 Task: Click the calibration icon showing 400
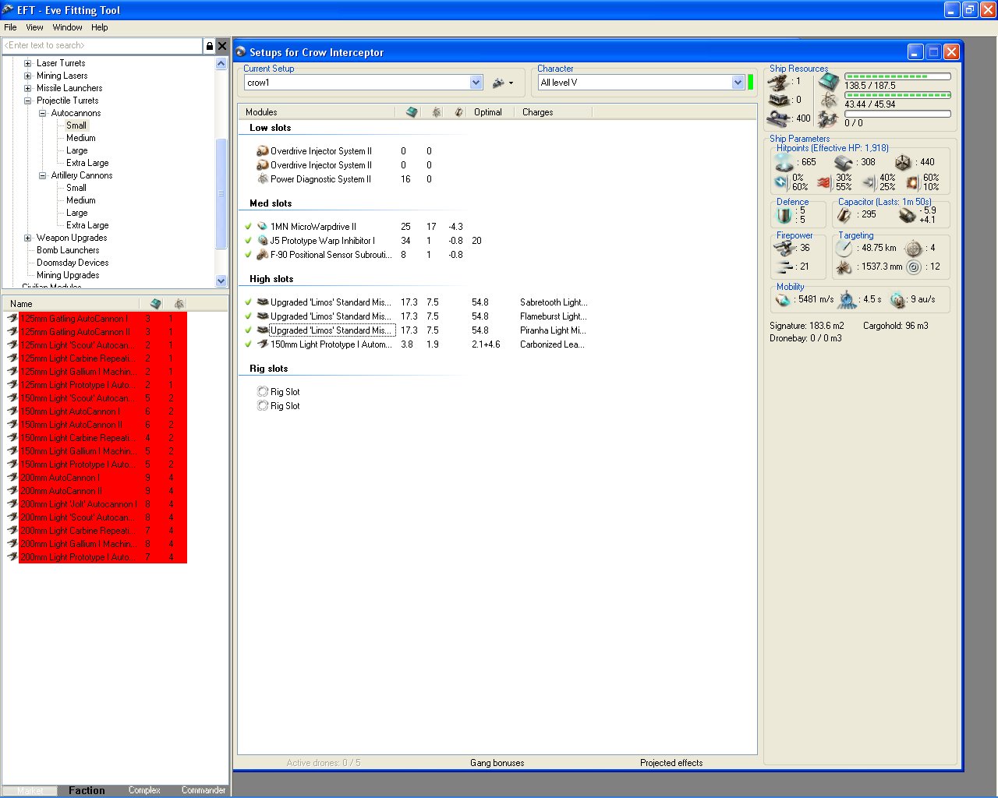click(x=778, y=118)
